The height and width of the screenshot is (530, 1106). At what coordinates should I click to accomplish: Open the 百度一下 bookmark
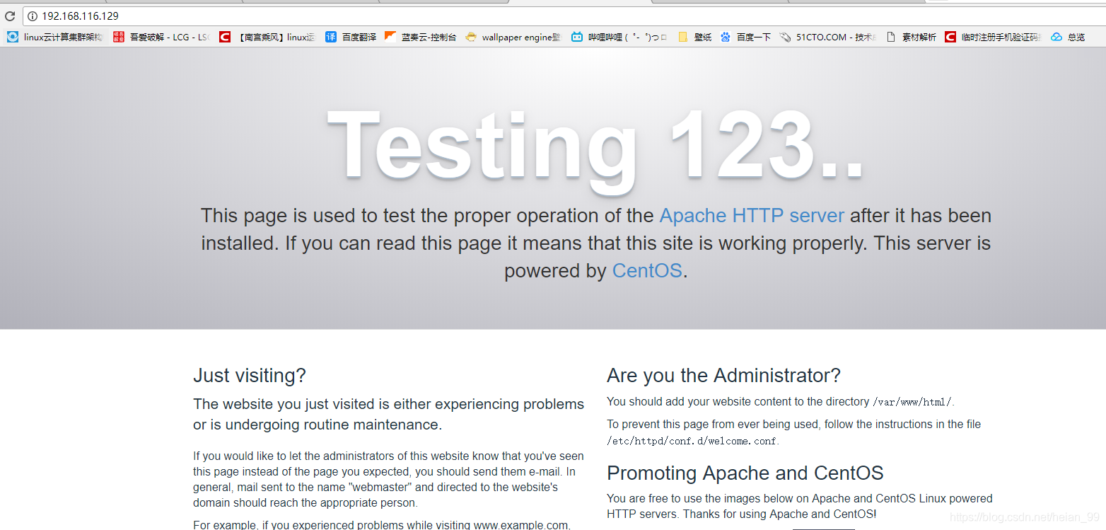coord(745,37)
